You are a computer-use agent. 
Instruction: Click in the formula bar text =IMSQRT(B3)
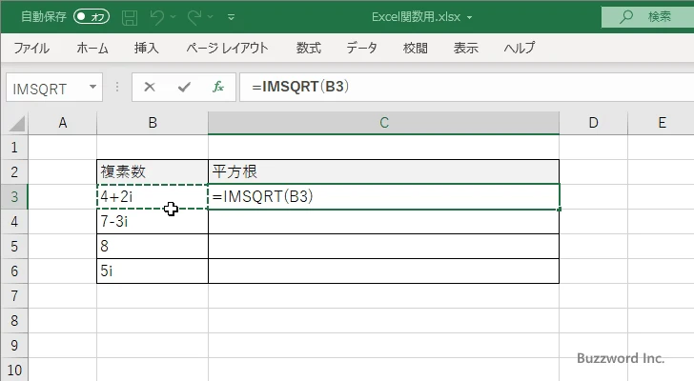click(300, 87)
